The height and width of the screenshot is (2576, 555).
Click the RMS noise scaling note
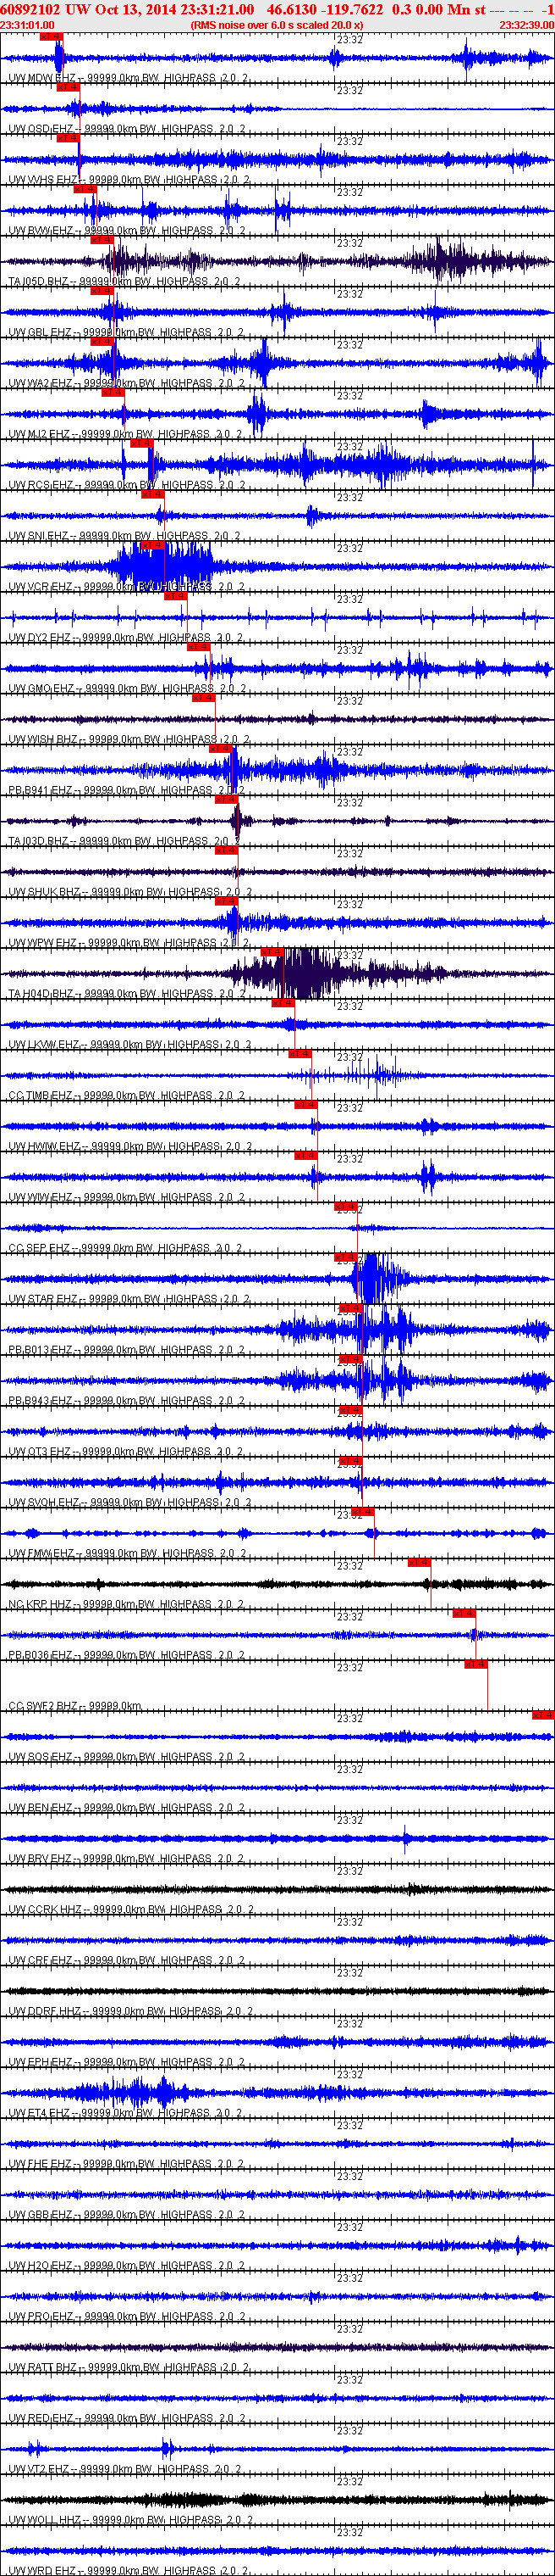(x=277, y=25)
